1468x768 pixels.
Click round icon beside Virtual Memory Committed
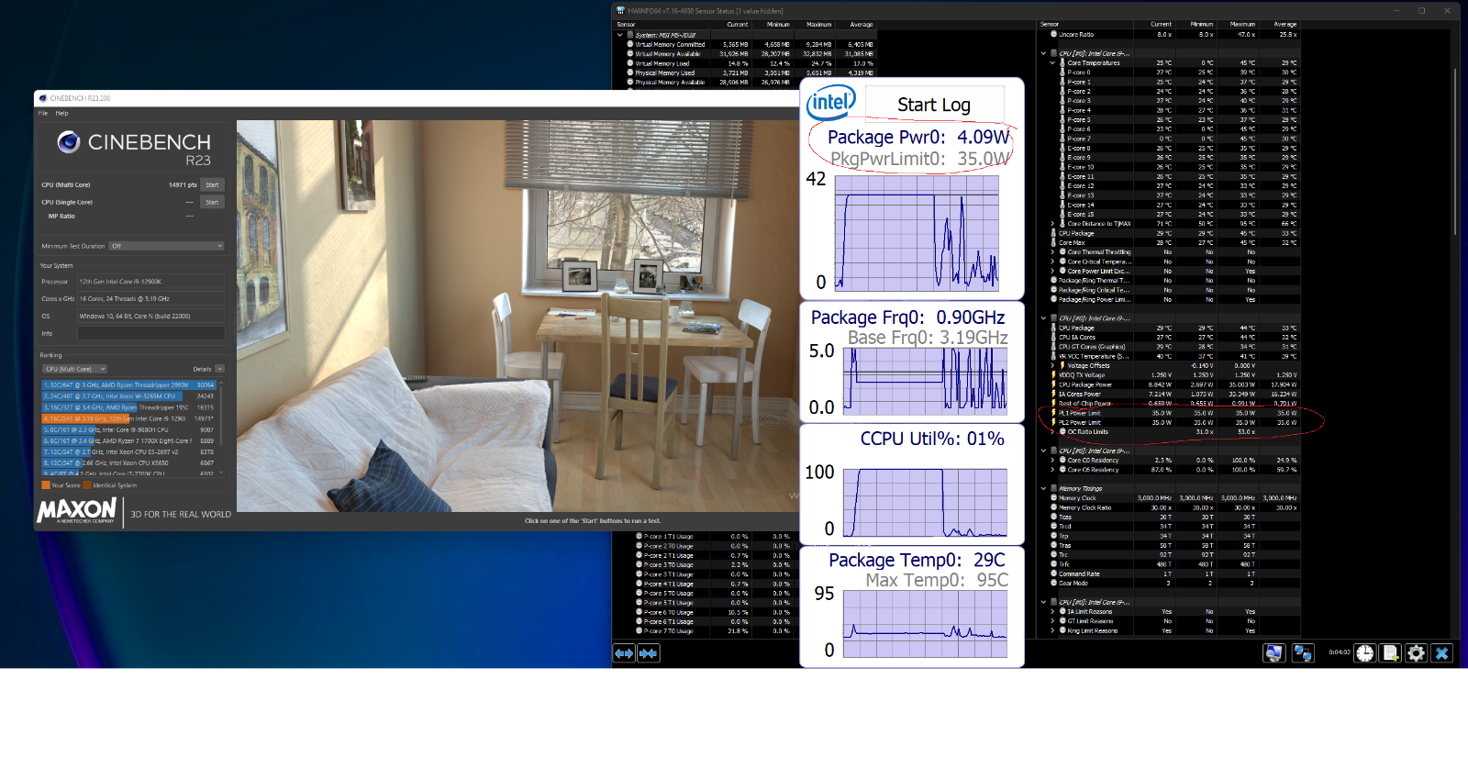pos(630,44)
